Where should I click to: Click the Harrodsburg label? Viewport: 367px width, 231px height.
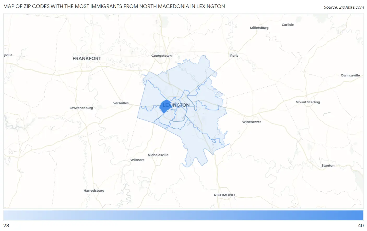94,191
